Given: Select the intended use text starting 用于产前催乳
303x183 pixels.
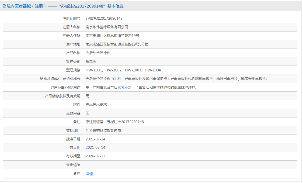Looking at the screenshot, I should pos(142,87).
